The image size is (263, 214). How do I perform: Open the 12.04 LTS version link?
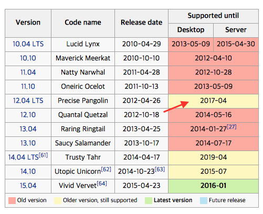coord(28,101)
